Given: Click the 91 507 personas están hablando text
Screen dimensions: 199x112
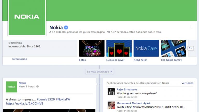Looking at the screenshot, I should point(134,32).
